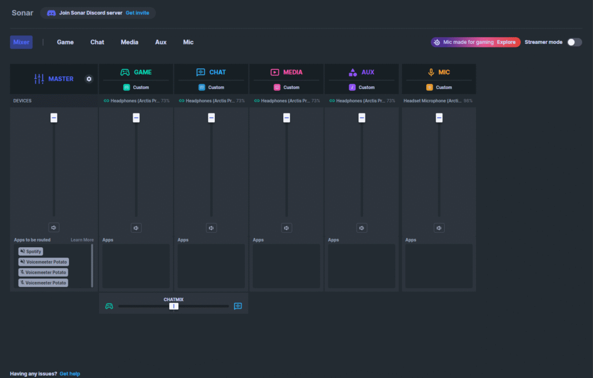Image resolution: width=593 pixels, height=378 pixels.
Task: Switch to the Aux tab
Action: pyautogui.click(x=161, y=42)
